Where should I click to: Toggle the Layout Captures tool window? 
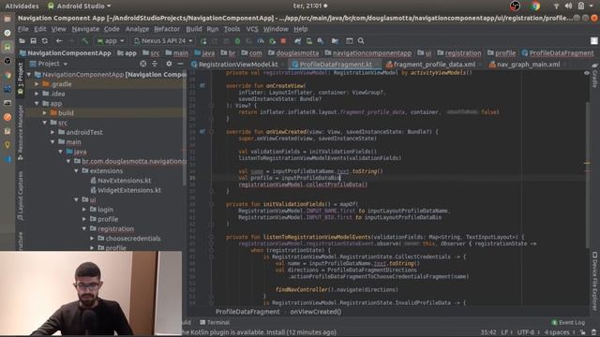point(21,196)
